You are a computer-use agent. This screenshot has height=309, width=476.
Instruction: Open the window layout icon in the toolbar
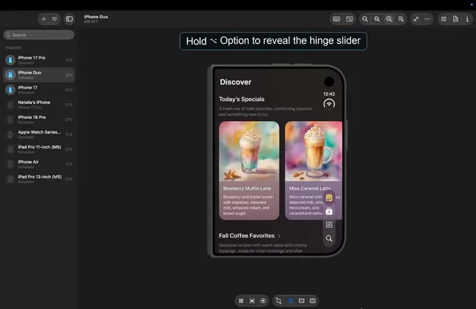[350, 19]
